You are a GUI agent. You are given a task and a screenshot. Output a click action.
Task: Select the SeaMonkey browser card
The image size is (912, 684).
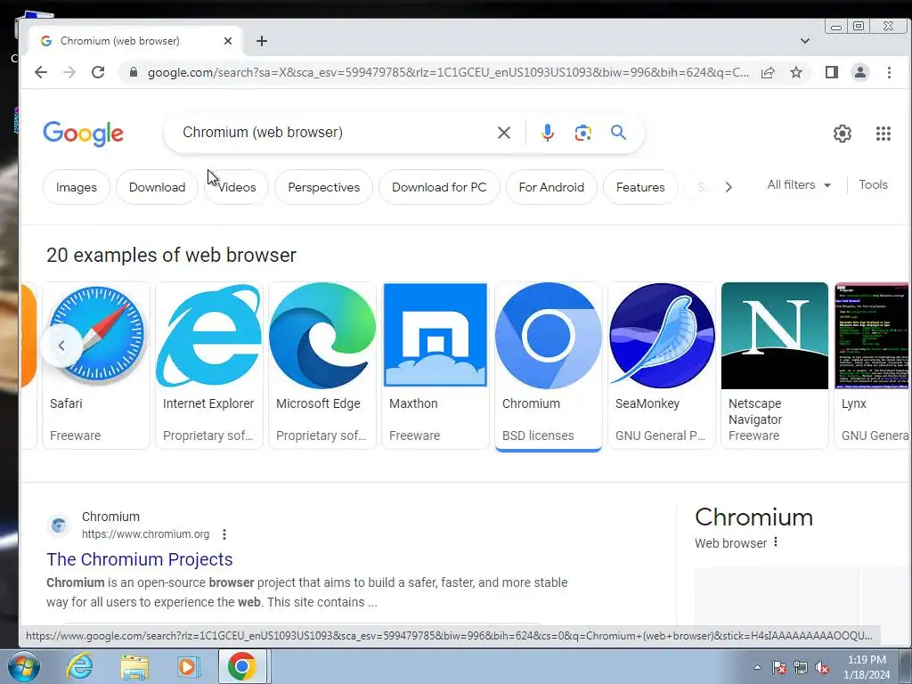point(662,365)
